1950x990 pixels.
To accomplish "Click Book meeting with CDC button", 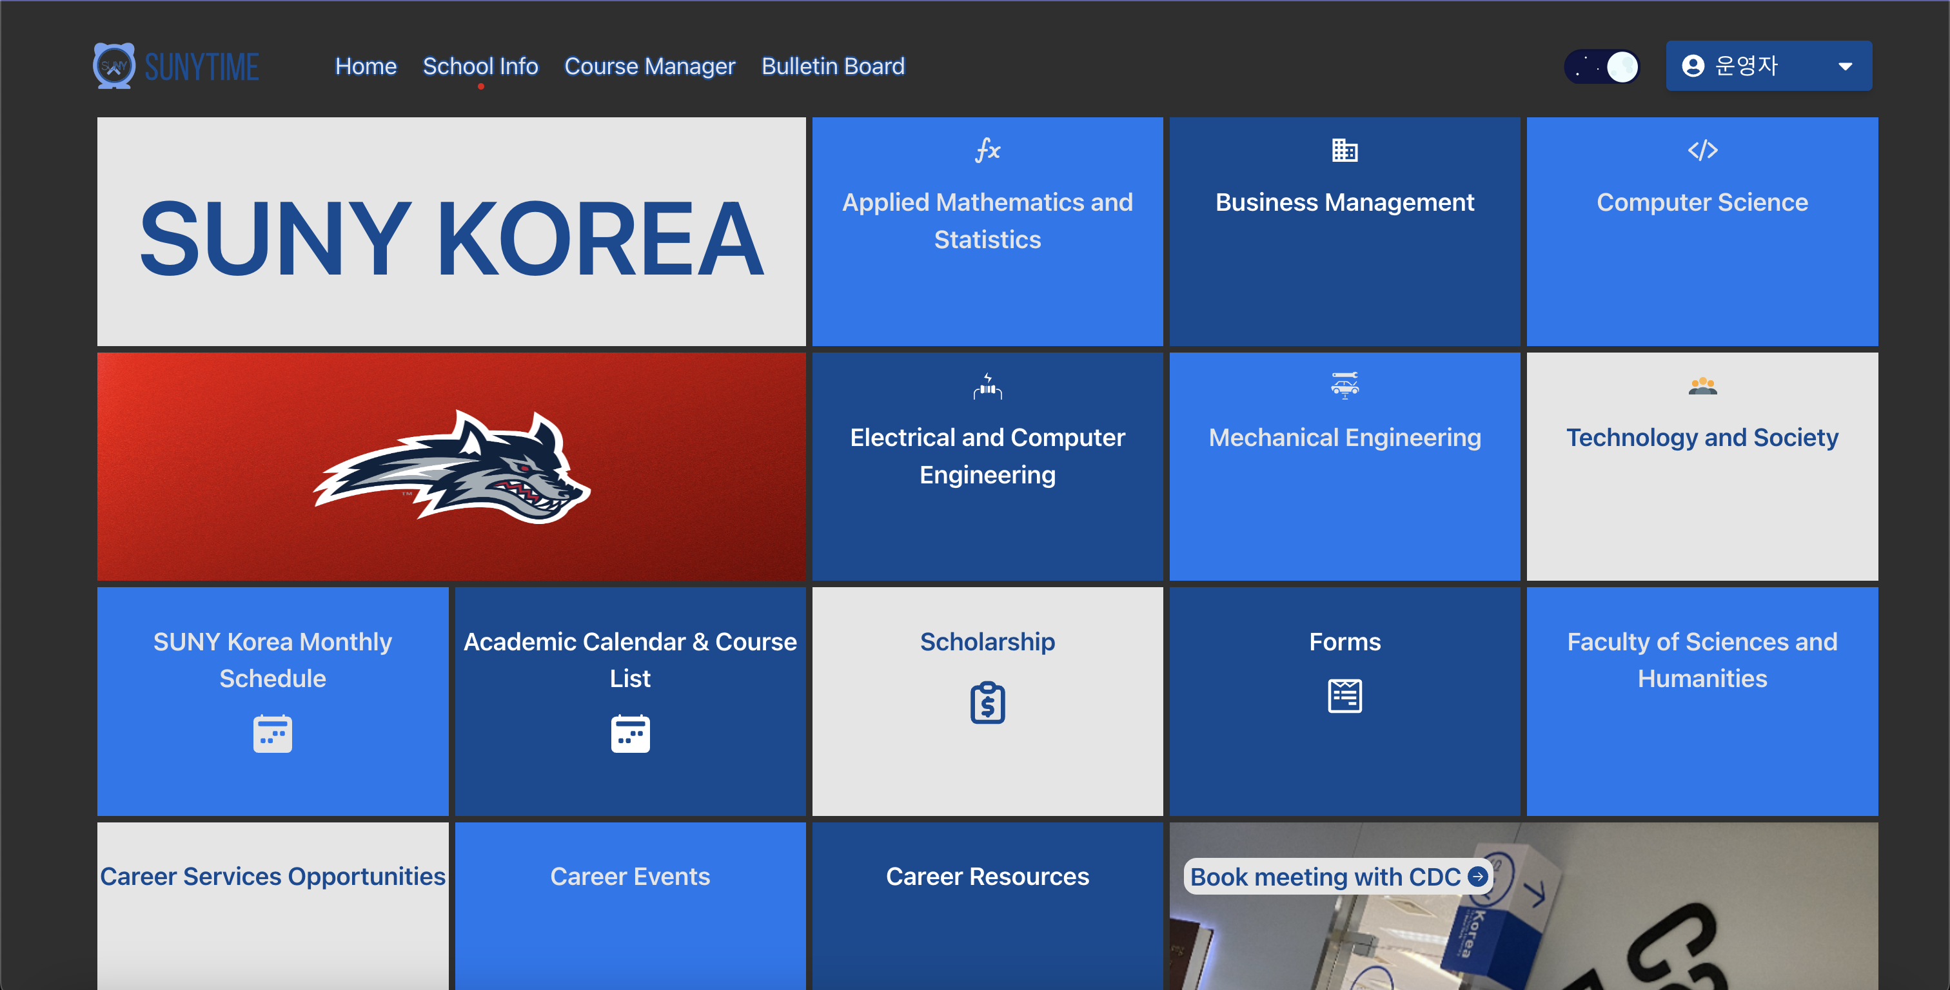I will [x=1337, y=877].
